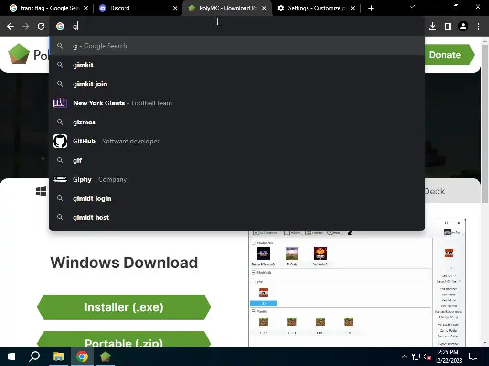Click the network status tray icon
489x366 pixels.
pyautogui.click(x=416, y=356)
